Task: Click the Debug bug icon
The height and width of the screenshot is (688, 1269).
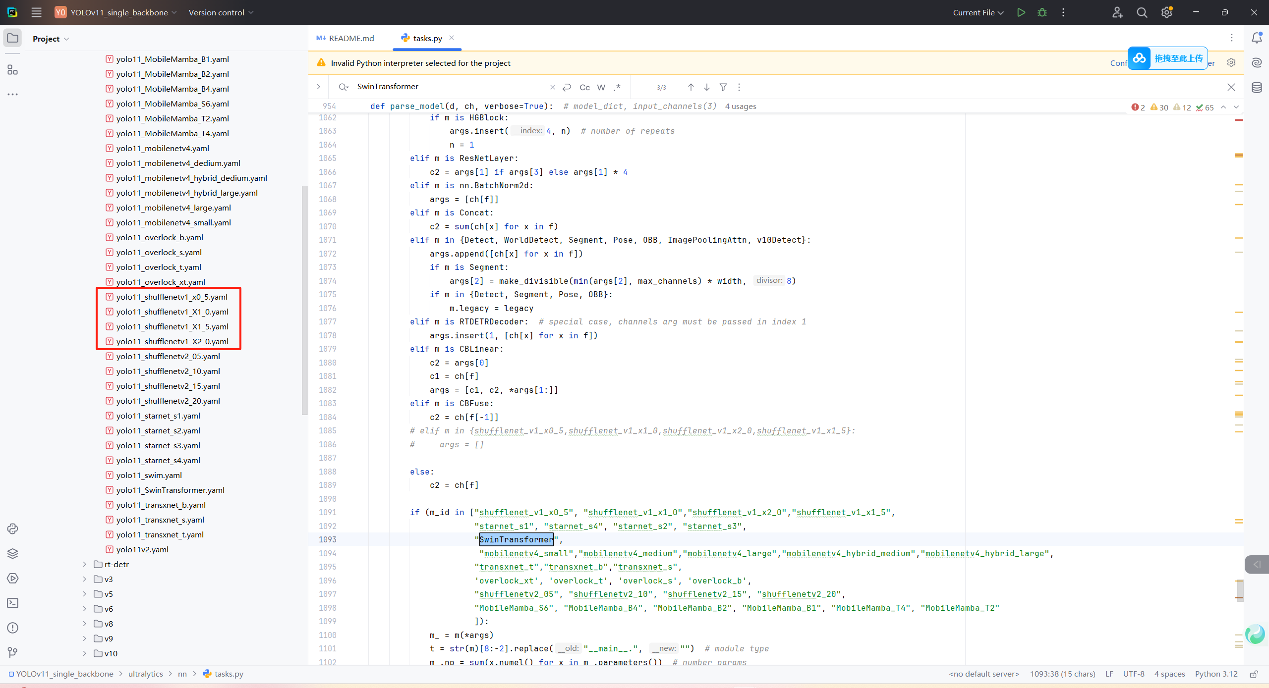Action: tap(1042, 12)
